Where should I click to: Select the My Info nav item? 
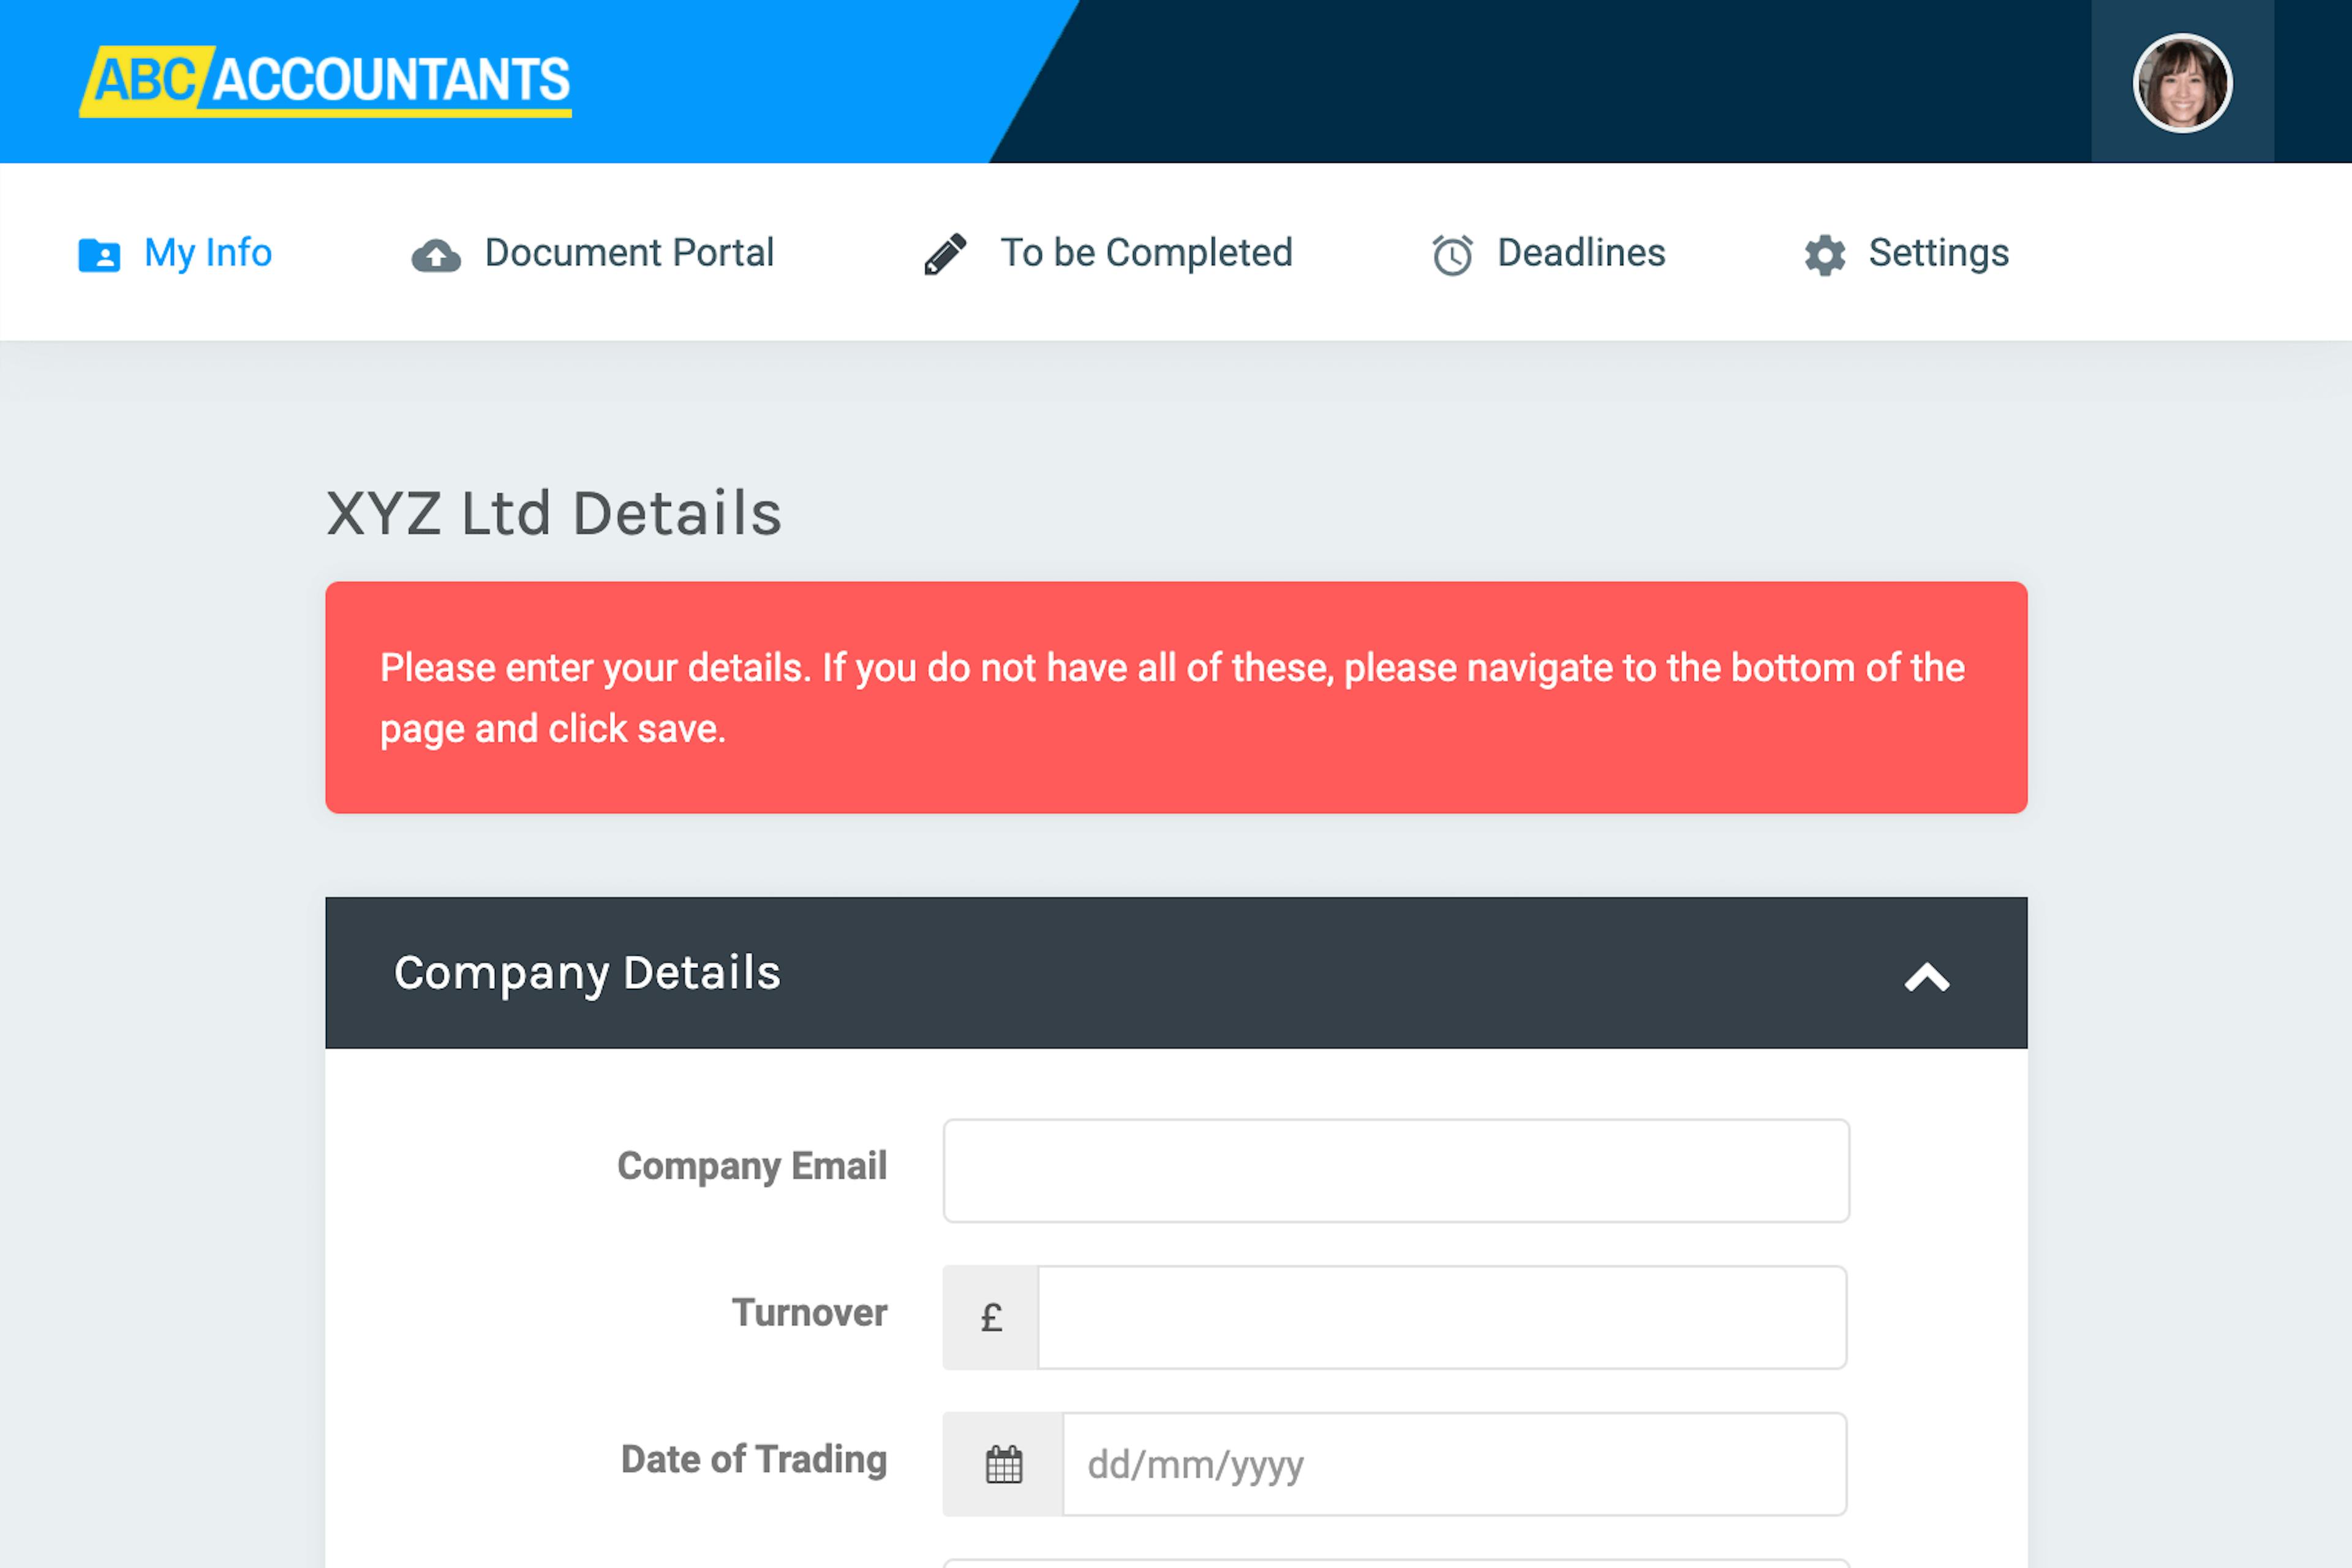(x=207, y=253)
